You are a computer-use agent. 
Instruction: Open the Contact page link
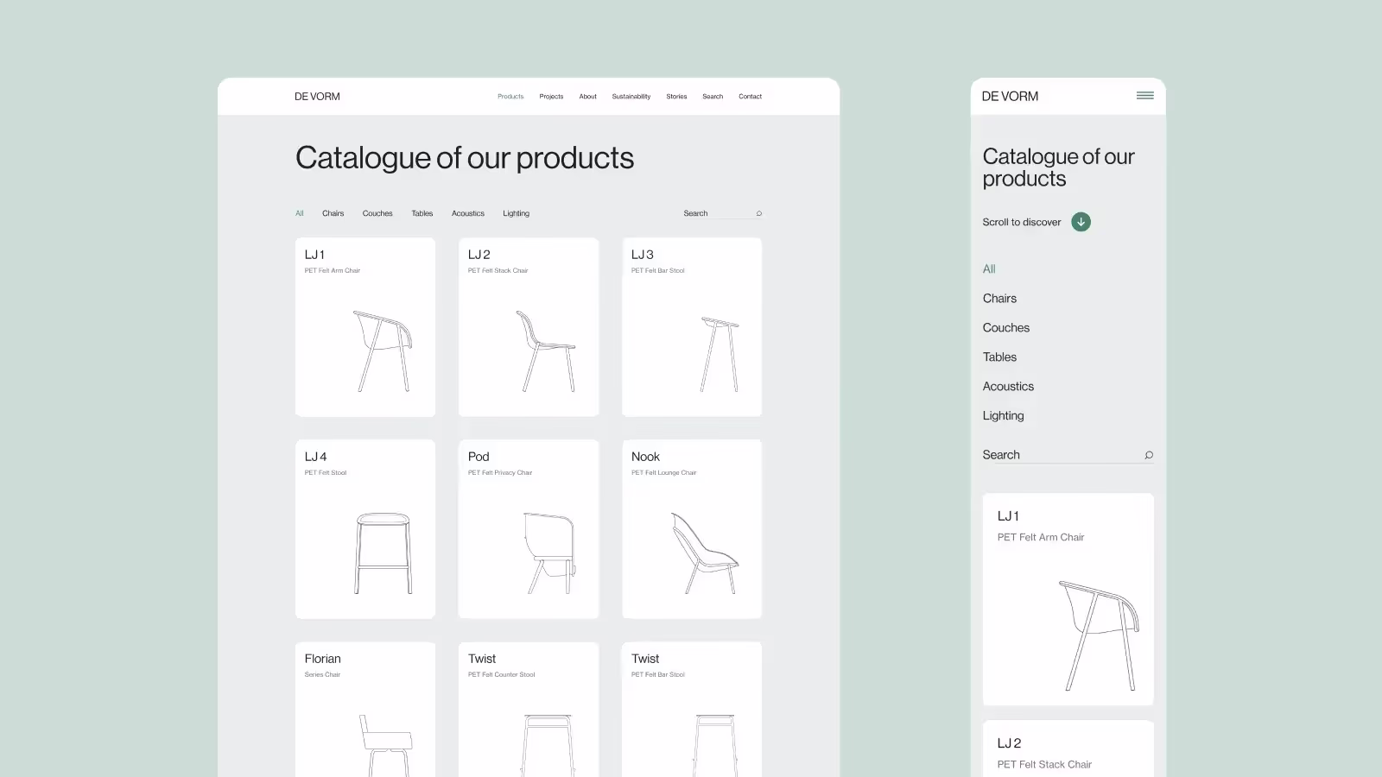[750, 97]
